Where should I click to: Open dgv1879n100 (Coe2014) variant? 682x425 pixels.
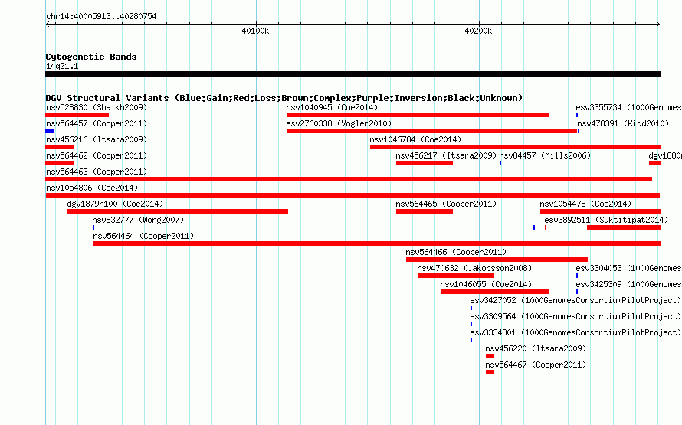click(115, 204)
